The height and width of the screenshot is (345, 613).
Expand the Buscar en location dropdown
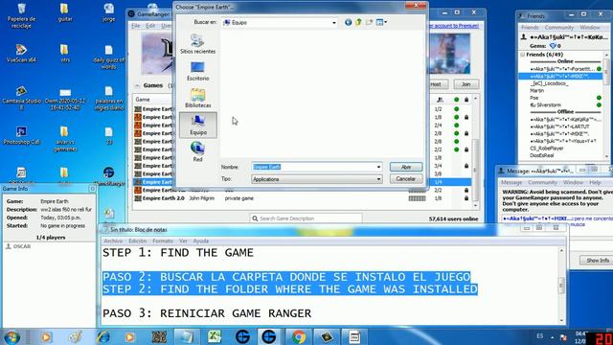pyautogui.click(x=334, y=23)
